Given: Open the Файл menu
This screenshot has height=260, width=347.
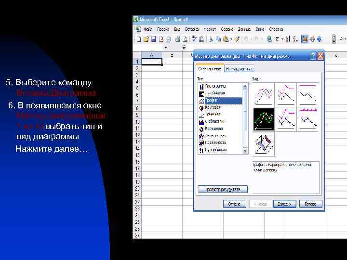Looking at the screenshot, I should point(148,29).
